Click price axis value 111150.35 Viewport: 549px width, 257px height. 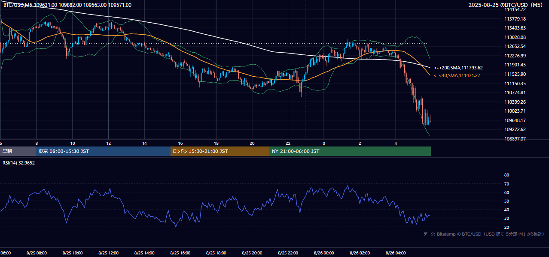[x=515, y=84]
